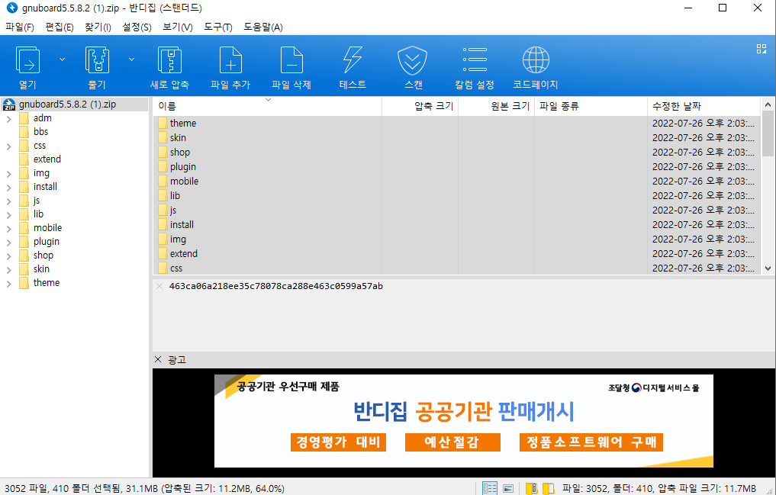Expand the shop folder in tree
The width and height of the screenshot is (776, 495).
9,256
